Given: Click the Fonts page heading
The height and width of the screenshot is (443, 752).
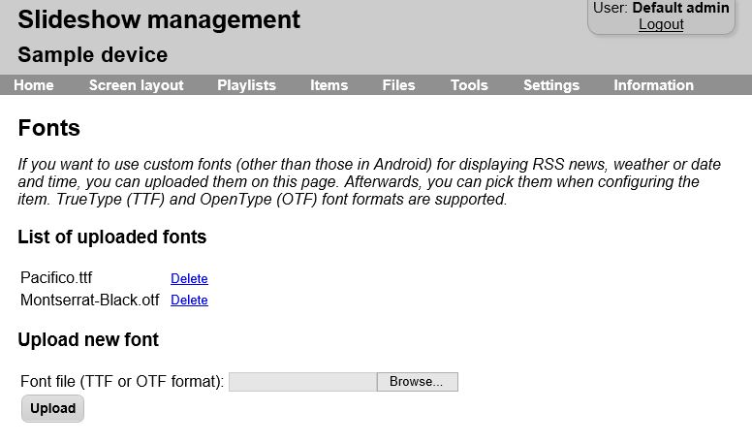Looking at the screenshot, I should (48, 128).
